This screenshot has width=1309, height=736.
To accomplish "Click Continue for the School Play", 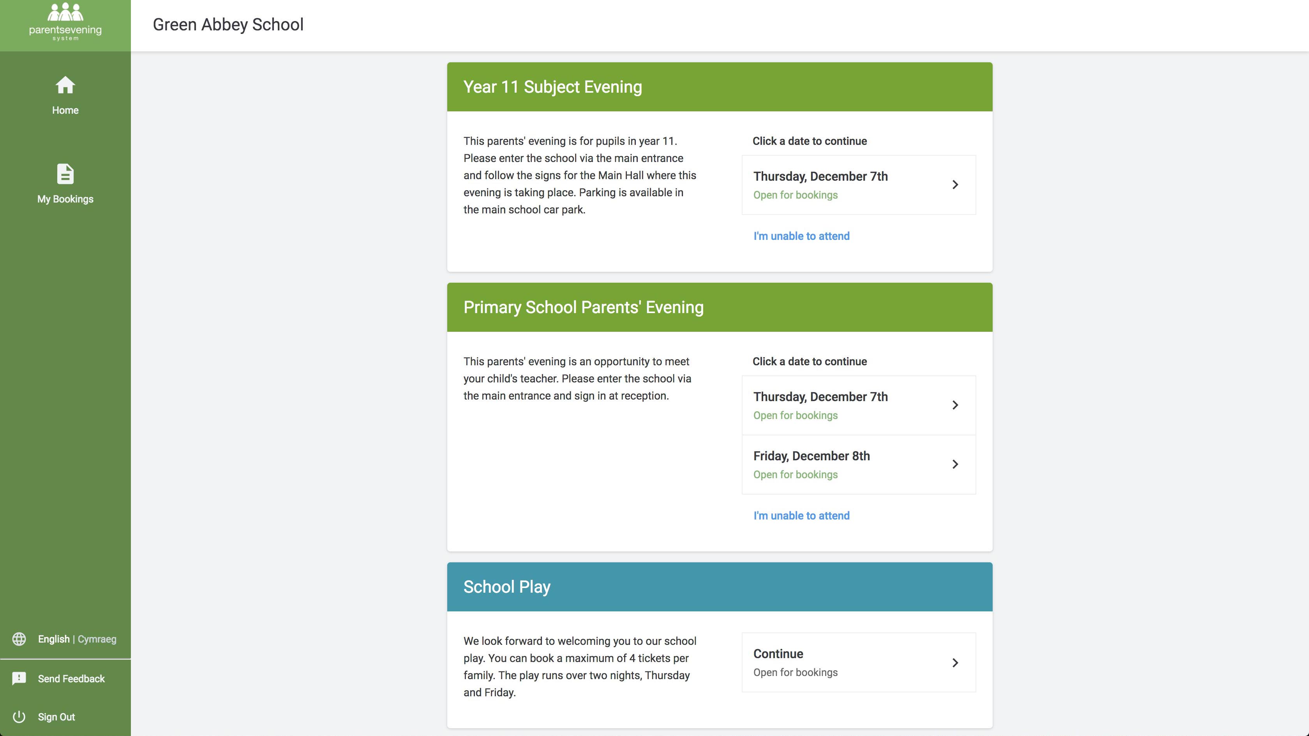I will click(x=859, y=662).
